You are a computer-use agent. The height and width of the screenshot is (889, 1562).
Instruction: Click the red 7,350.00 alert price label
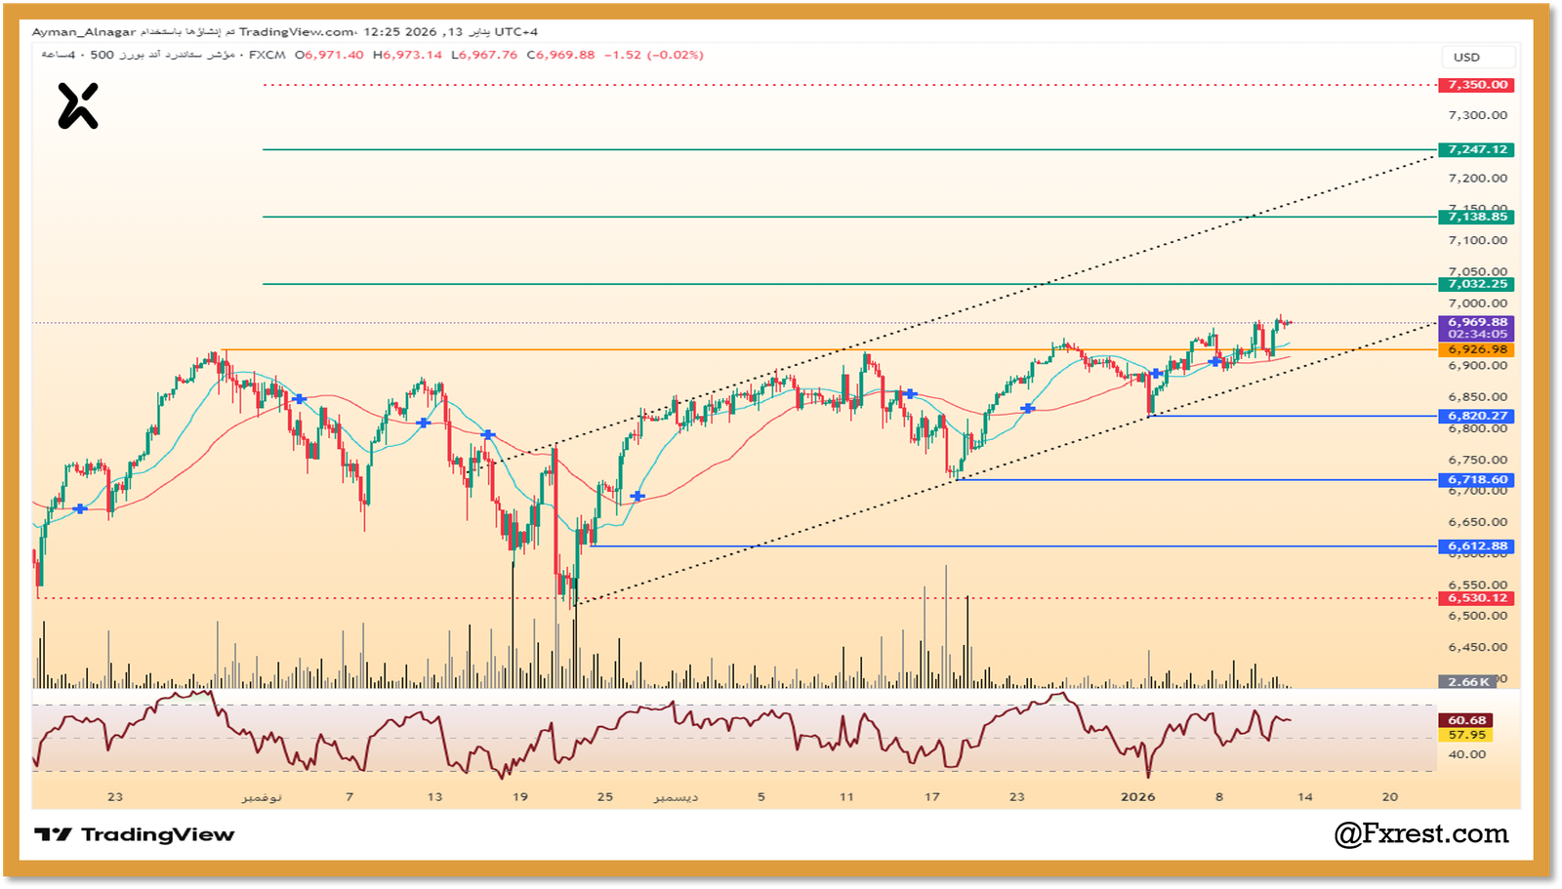[x=1475, y=85]
